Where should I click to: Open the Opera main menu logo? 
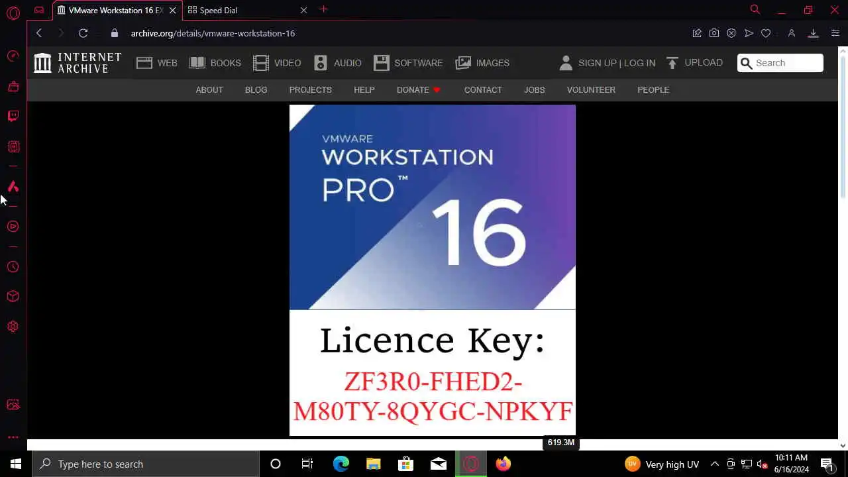pyautogui.click(x=13, y=13)
